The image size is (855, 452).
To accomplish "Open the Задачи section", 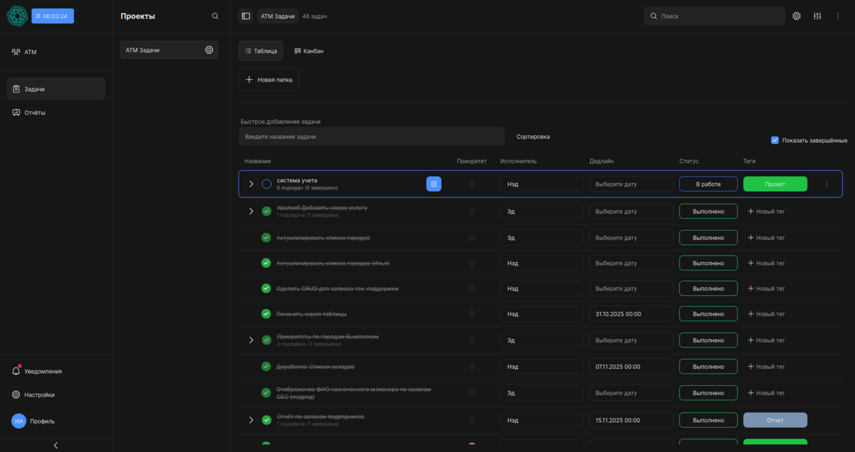I will tap(56, 89).
